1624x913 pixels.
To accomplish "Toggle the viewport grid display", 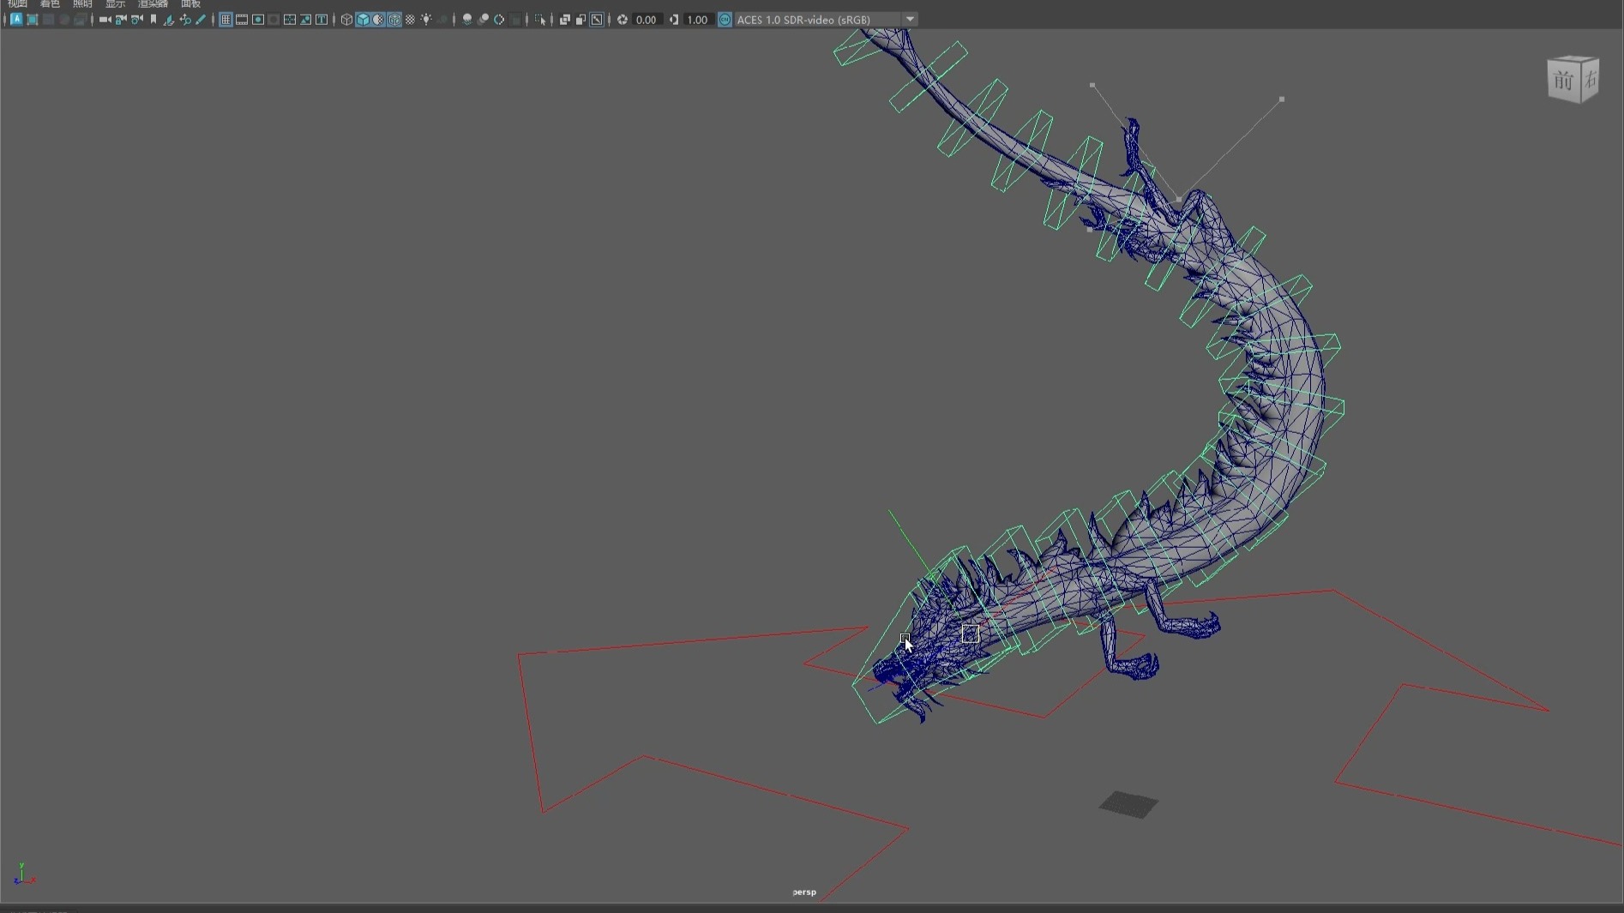I will click(226, 20).
